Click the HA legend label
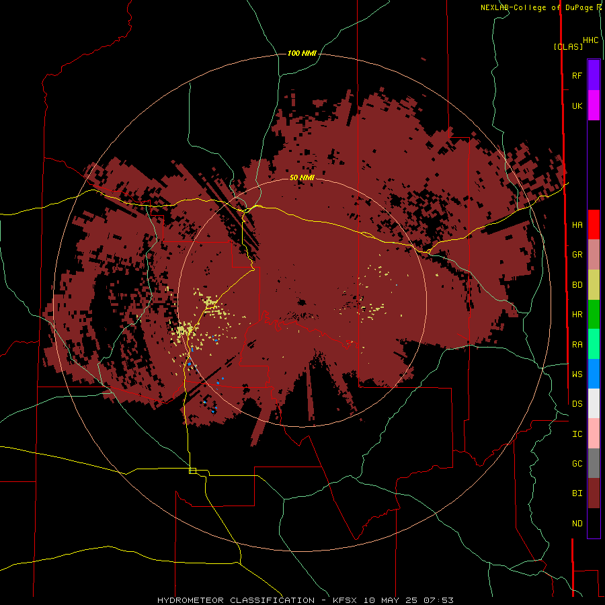 coord(577,225)
